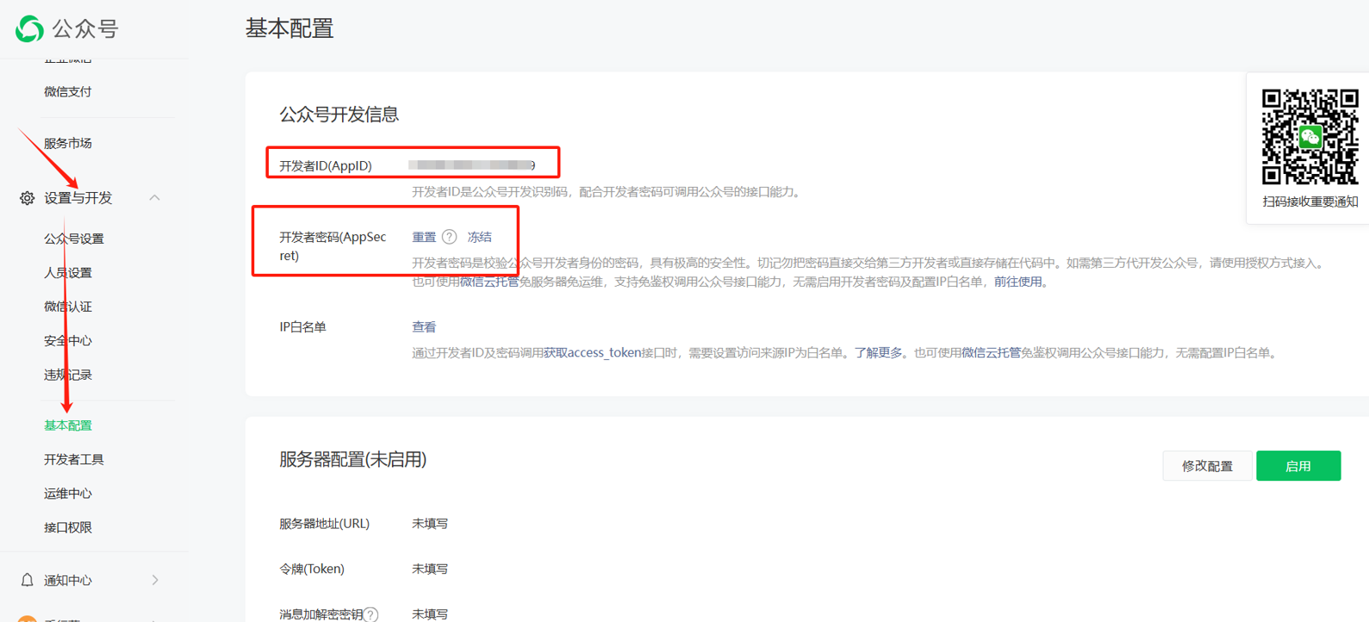Screen dimensions: 1369x622
Task: Click the 开发者ID(AppID) label
Action: pos(326,165)
